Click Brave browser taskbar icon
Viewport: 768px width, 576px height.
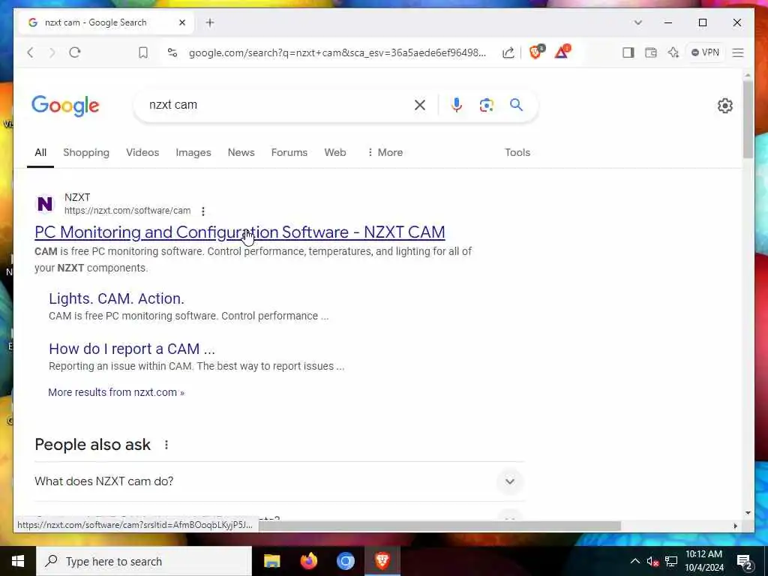(382, 561)
